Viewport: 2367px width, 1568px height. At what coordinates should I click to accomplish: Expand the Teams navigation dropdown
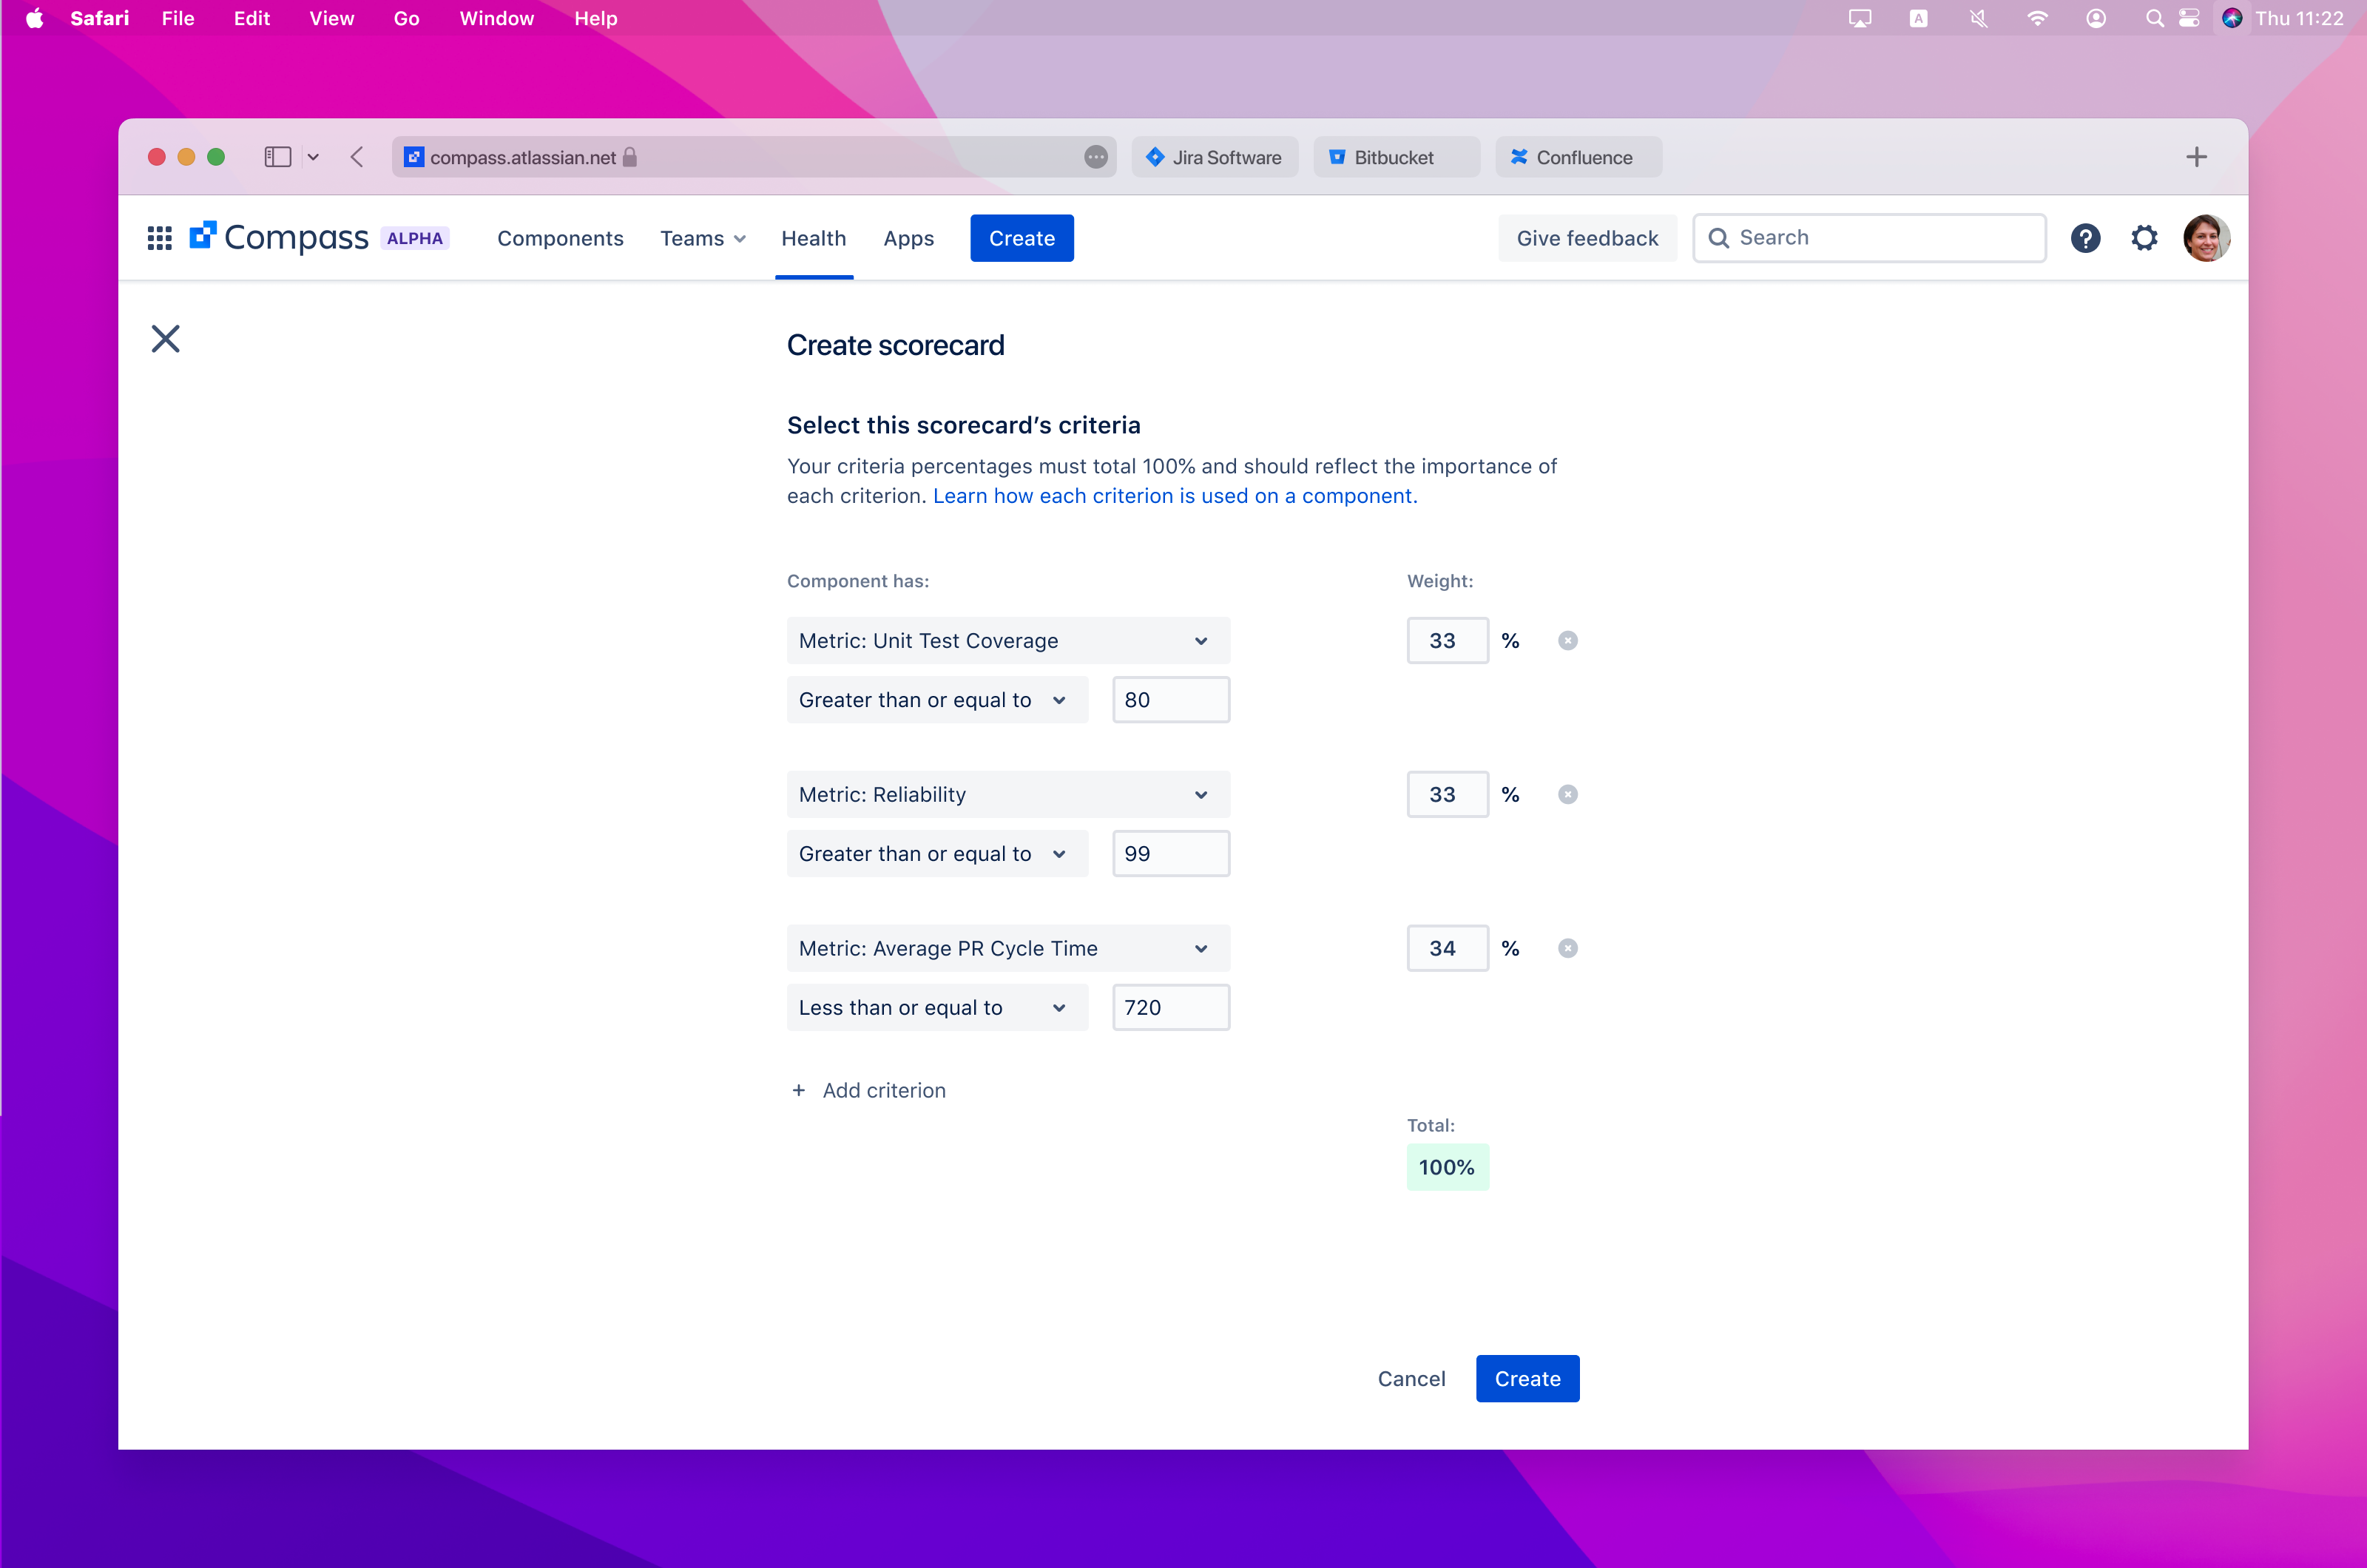pos(703,238)
